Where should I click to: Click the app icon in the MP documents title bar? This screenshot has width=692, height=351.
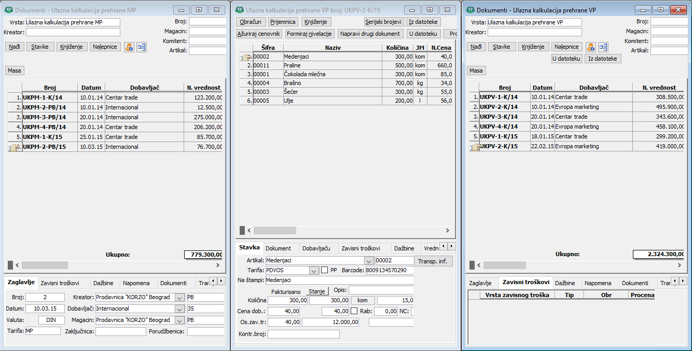[8, 10]
